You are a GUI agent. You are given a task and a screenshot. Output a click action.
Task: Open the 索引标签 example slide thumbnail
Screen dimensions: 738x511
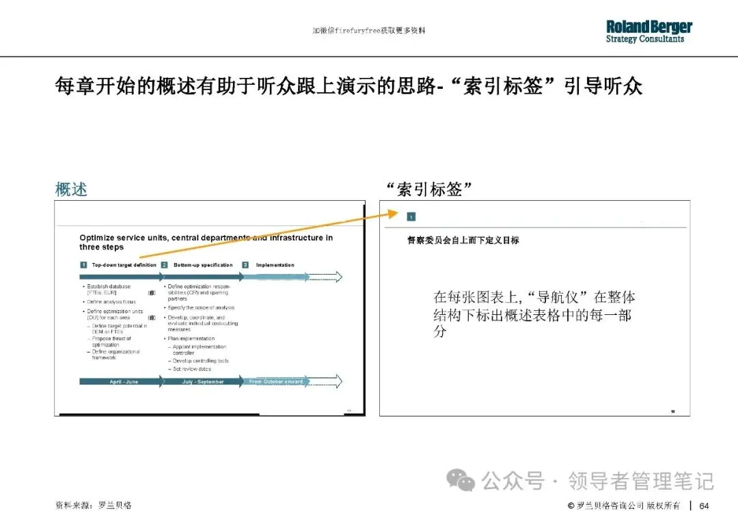(x=534, y=308)
